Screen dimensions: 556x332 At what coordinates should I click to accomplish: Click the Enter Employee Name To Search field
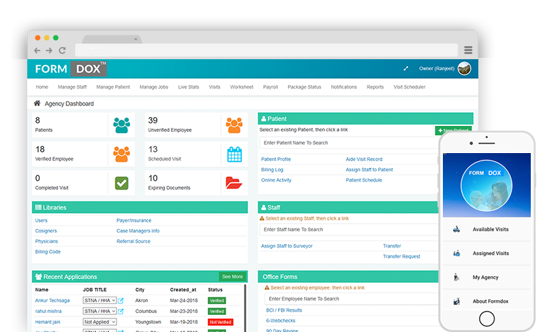(352, 299)
